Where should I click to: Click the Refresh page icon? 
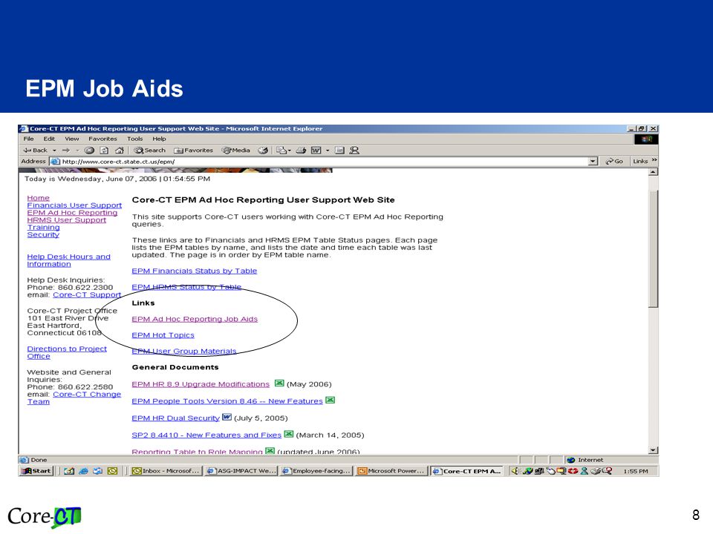tap(104, 151)
